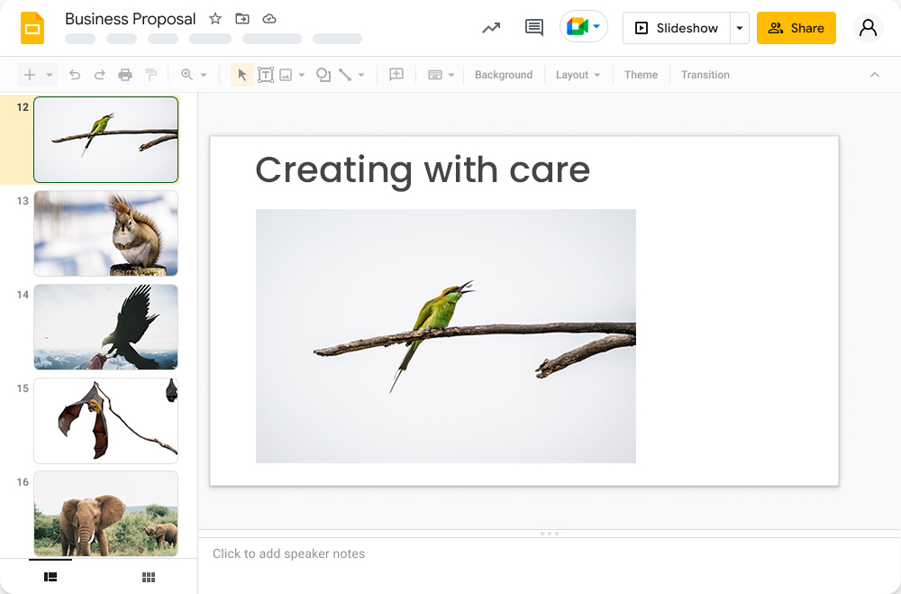Open comment history
The image size is (901, 594).
point(533,27)
